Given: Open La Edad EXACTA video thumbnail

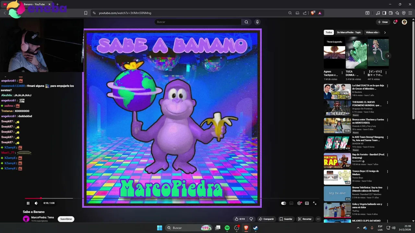Looking at the screenshot, I should click(x=337, y=91).
